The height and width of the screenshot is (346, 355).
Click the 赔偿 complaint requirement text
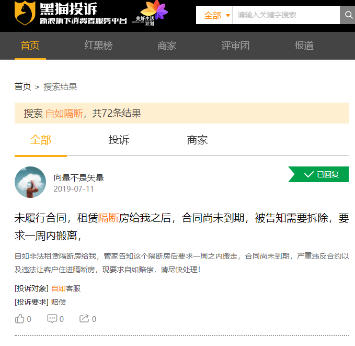(x=59, y=302)
